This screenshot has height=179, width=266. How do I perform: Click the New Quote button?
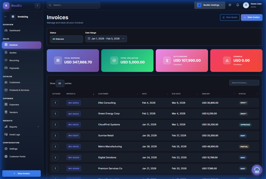(x=230, y=17)
